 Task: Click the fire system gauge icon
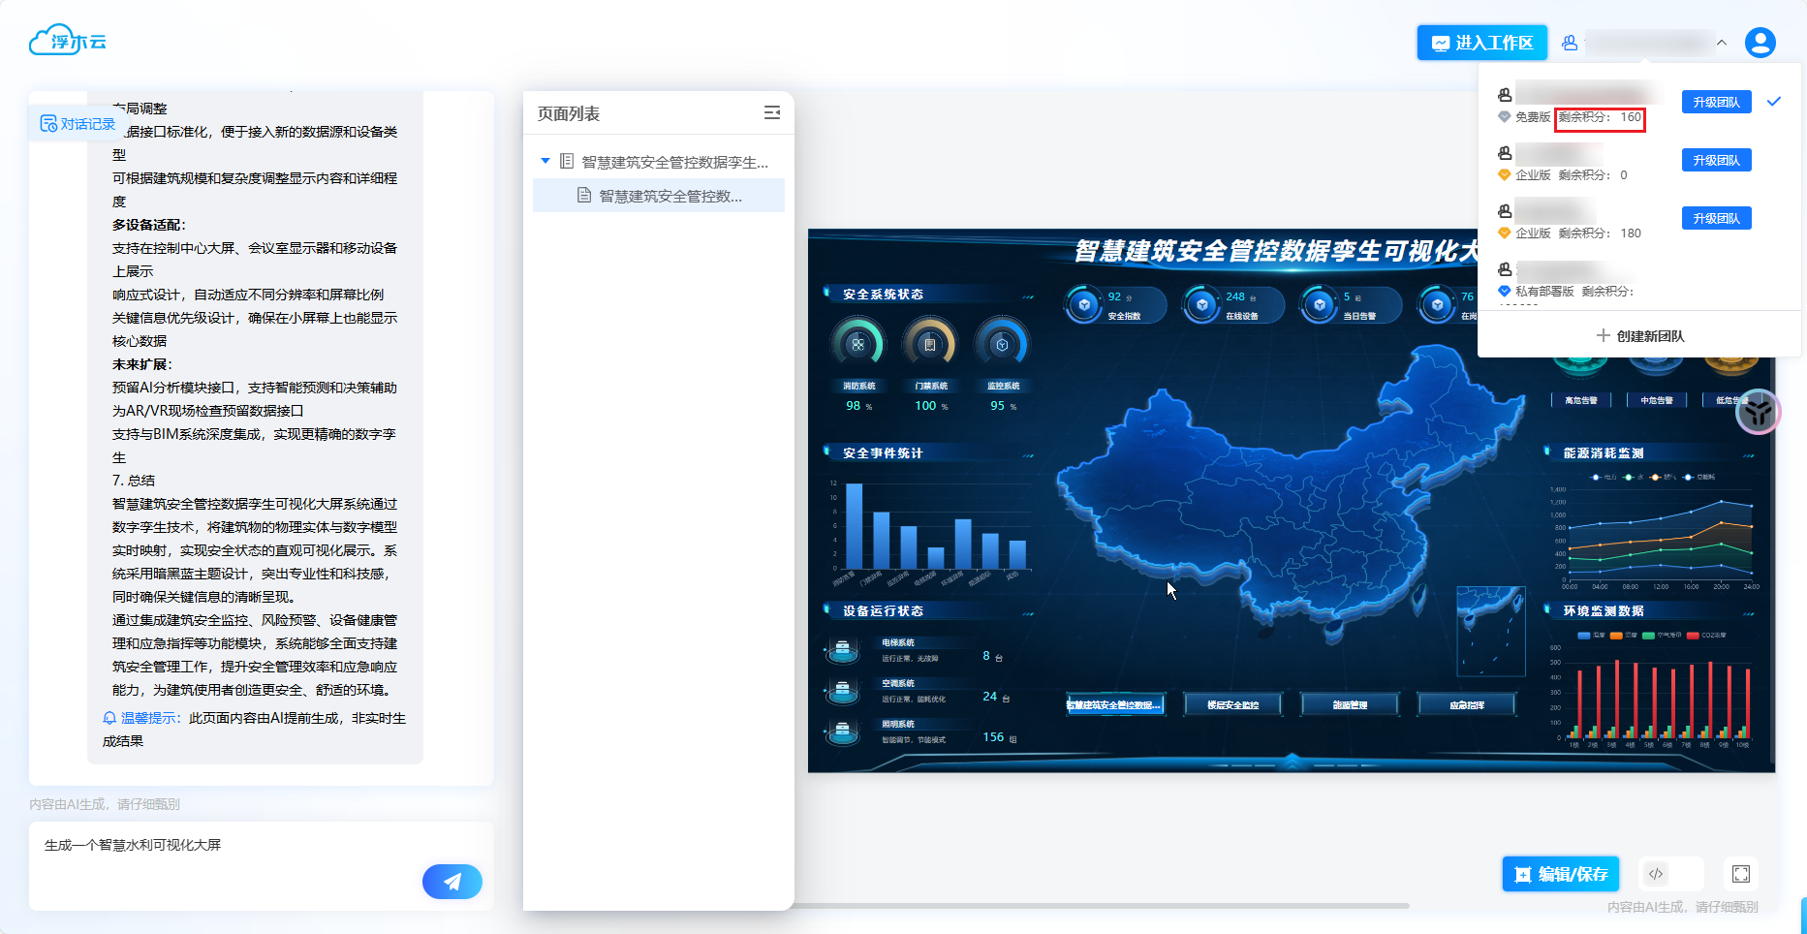pos(857,345)
